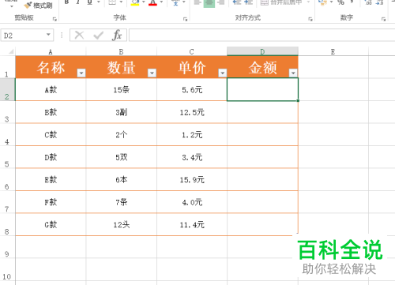Decrease decimal places icon
Image resolution: width=395 pixels, height=285 pixels.
379,2
